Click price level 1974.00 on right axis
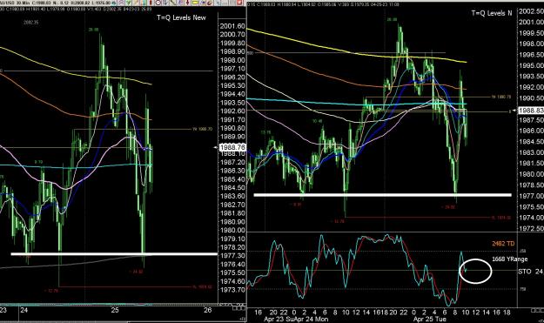Viewport: 544px width, 323px height. (531, 218)
